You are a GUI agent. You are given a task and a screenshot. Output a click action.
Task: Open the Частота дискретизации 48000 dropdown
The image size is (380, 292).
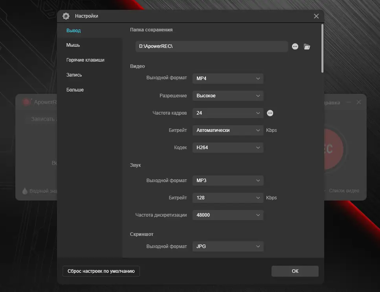228,215
